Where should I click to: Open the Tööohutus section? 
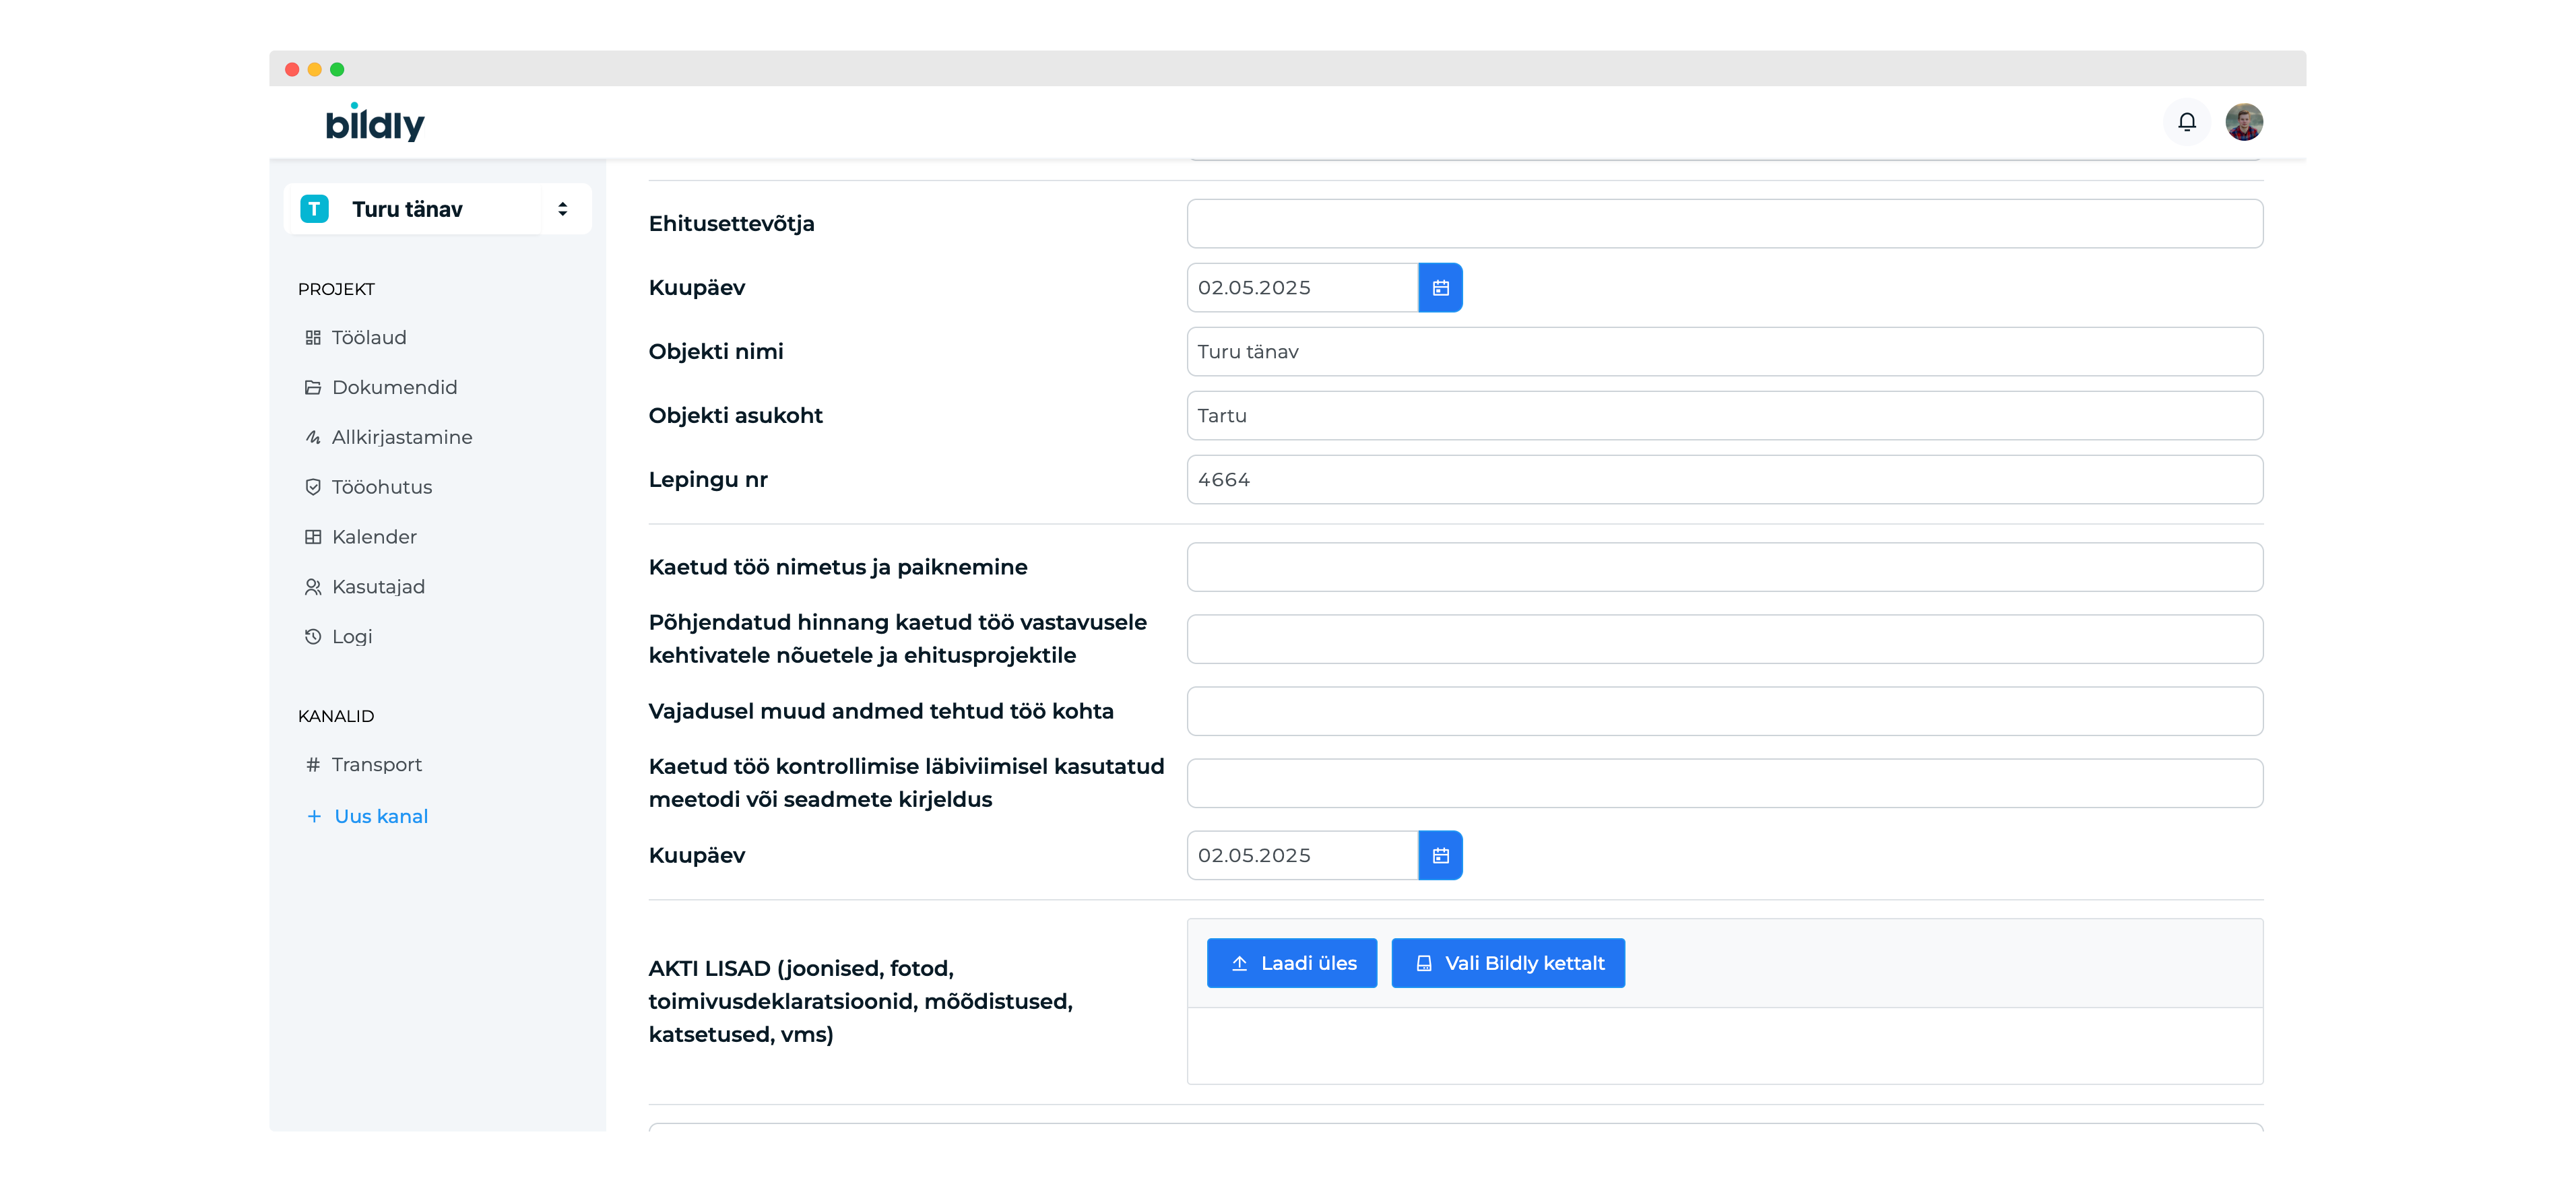pyautogui.click(x=368, y=487)
